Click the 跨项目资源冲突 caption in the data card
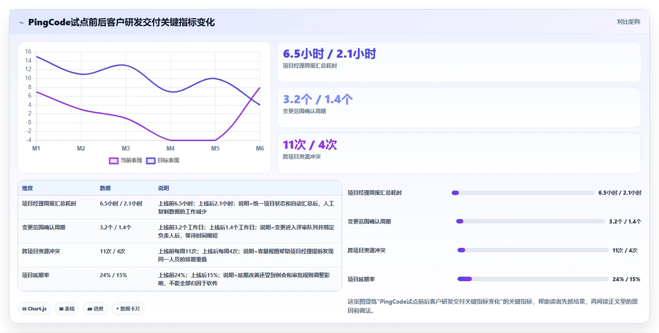 302,157
